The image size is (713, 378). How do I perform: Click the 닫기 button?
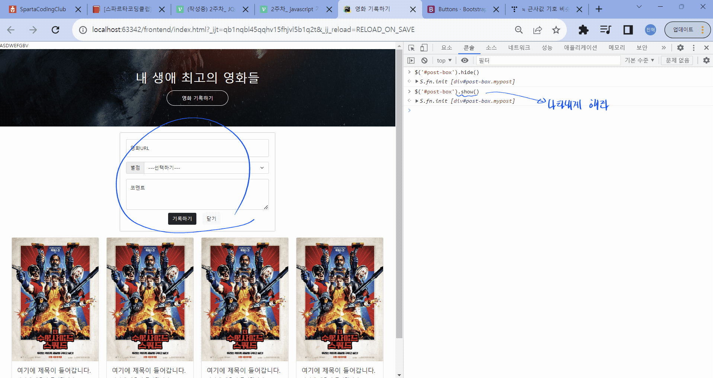pyautogui.click(x=211, y=219)
